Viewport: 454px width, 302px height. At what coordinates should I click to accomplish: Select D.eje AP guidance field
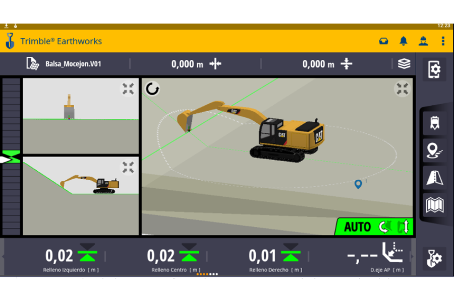[x=375, y=258]
